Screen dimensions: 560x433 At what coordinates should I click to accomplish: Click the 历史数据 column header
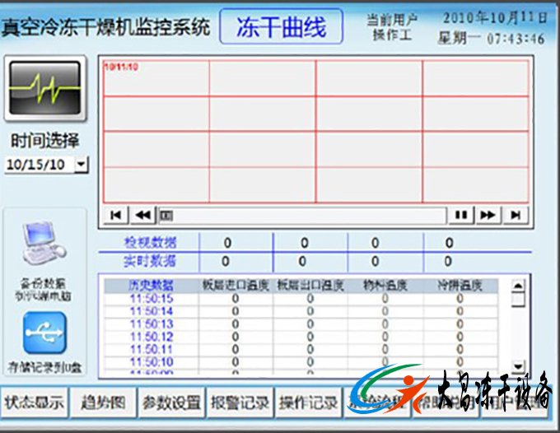pos(151,285)
